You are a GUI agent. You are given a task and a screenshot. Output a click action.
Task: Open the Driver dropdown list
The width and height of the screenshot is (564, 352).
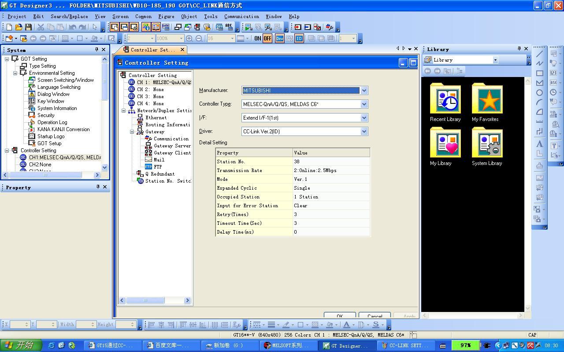364,132
